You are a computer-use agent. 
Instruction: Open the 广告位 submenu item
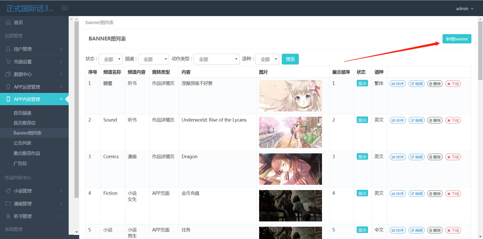pos(20,163)
